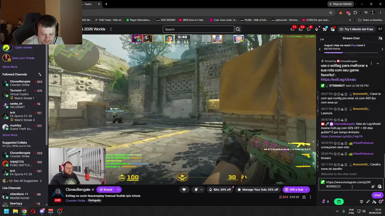Viewport: 385px width, 216px height.
Task: Open the chat community users list icon
Action: pyautogui.click(x=380, y=38)
